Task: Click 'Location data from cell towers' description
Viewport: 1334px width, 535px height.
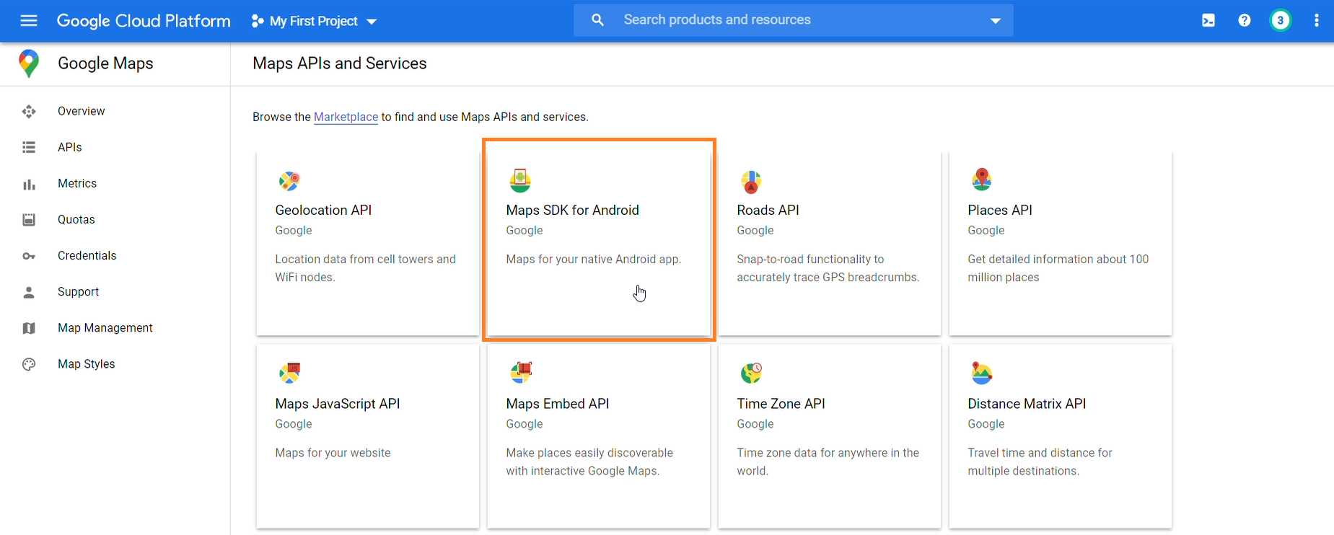Action: 365,268
